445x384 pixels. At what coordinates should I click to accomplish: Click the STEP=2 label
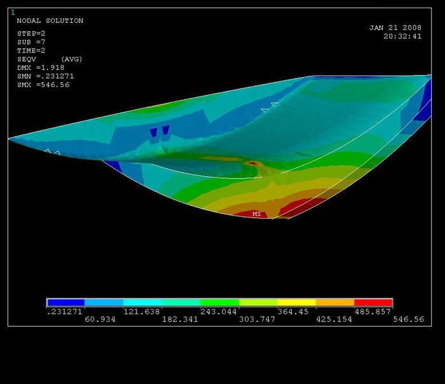[x=31, y=34]
